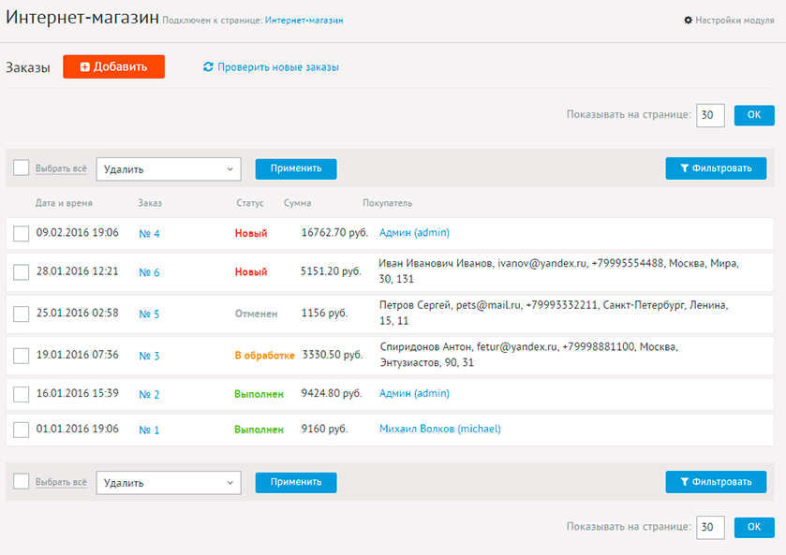The image size is (786, 555).
Task: Select checkbox for order dated 19.01.2016 07:36
Action: pyautogui.click(x=21, y=356)
